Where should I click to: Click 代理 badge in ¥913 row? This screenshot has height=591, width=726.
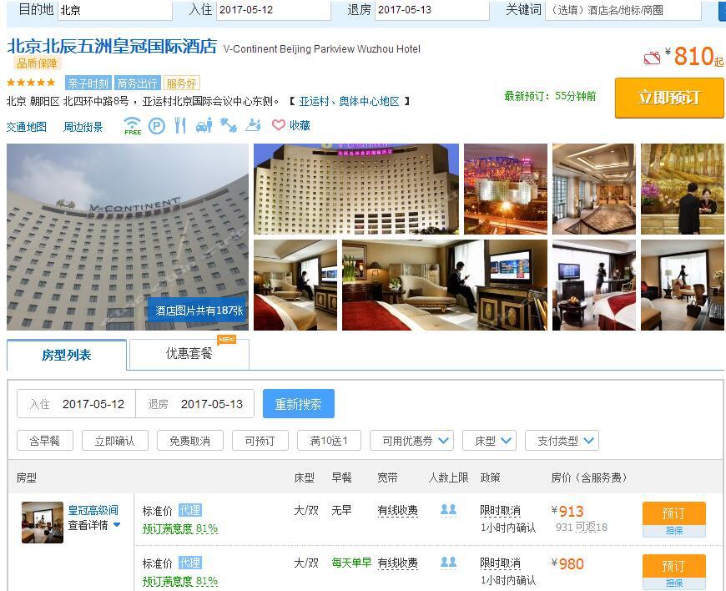click(190, 510)
